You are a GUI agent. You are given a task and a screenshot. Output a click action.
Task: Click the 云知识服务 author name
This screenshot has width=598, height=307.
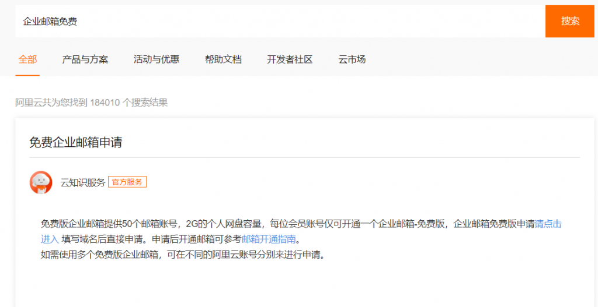click(x=83, y=182)
